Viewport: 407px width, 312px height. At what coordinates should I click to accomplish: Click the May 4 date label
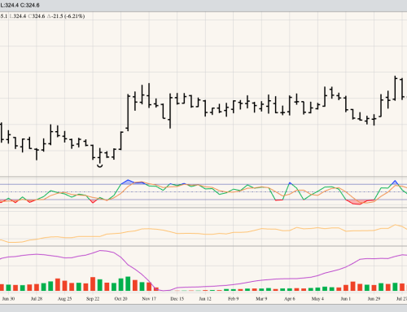(x=317, y=299)
